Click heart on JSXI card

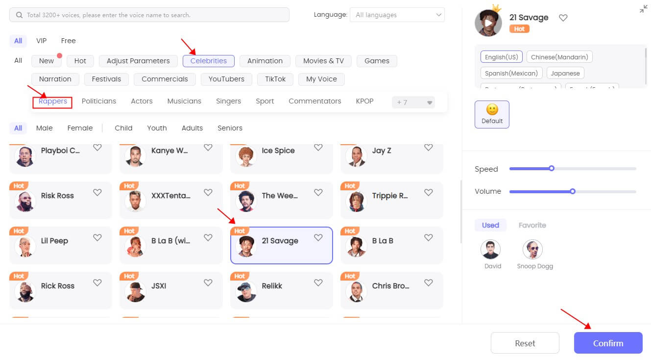pyautogui.click(x=208, y=283)
